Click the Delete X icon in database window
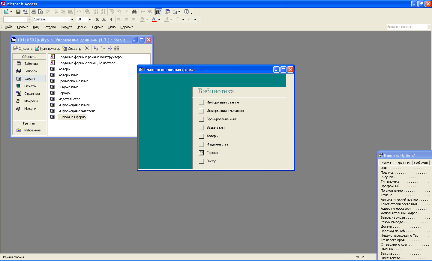The height and width of the screenshot is (261, 432). (x=87, y=48)
